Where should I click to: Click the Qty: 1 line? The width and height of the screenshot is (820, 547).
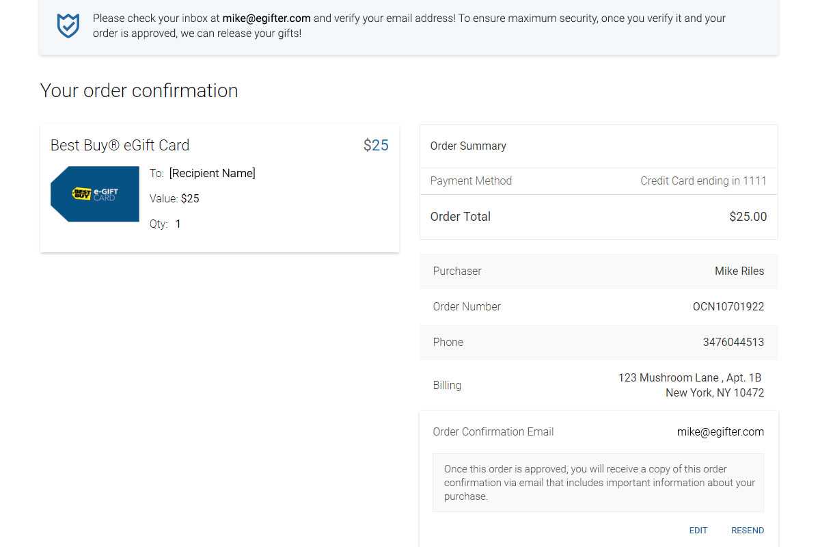165,224
